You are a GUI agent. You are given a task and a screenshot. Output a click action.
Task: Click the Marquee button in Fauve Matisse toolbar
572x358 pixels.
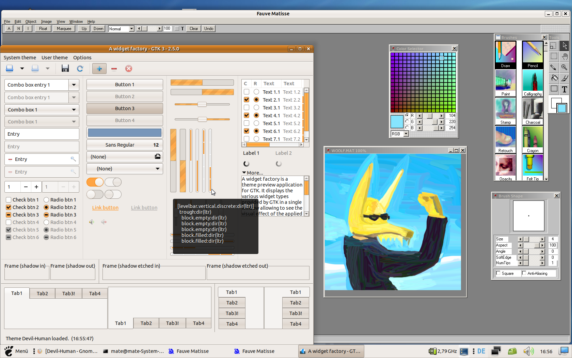click(64, 29)
